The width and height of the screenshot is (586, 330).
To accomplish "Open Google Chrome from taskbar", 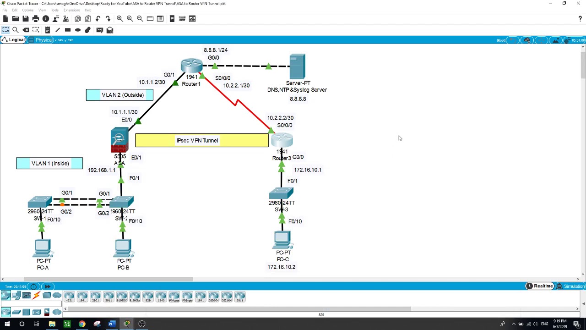I will click(x=82, y=324).
